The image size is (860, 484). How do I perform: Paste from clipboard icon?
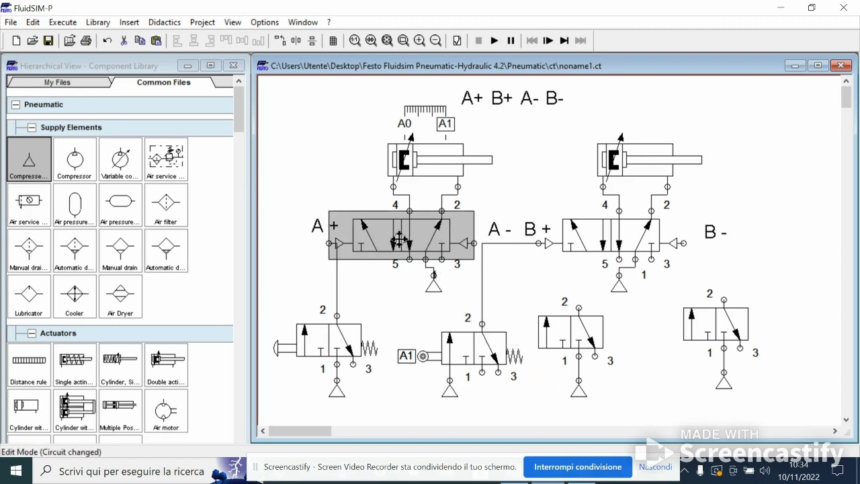point(156,41)
